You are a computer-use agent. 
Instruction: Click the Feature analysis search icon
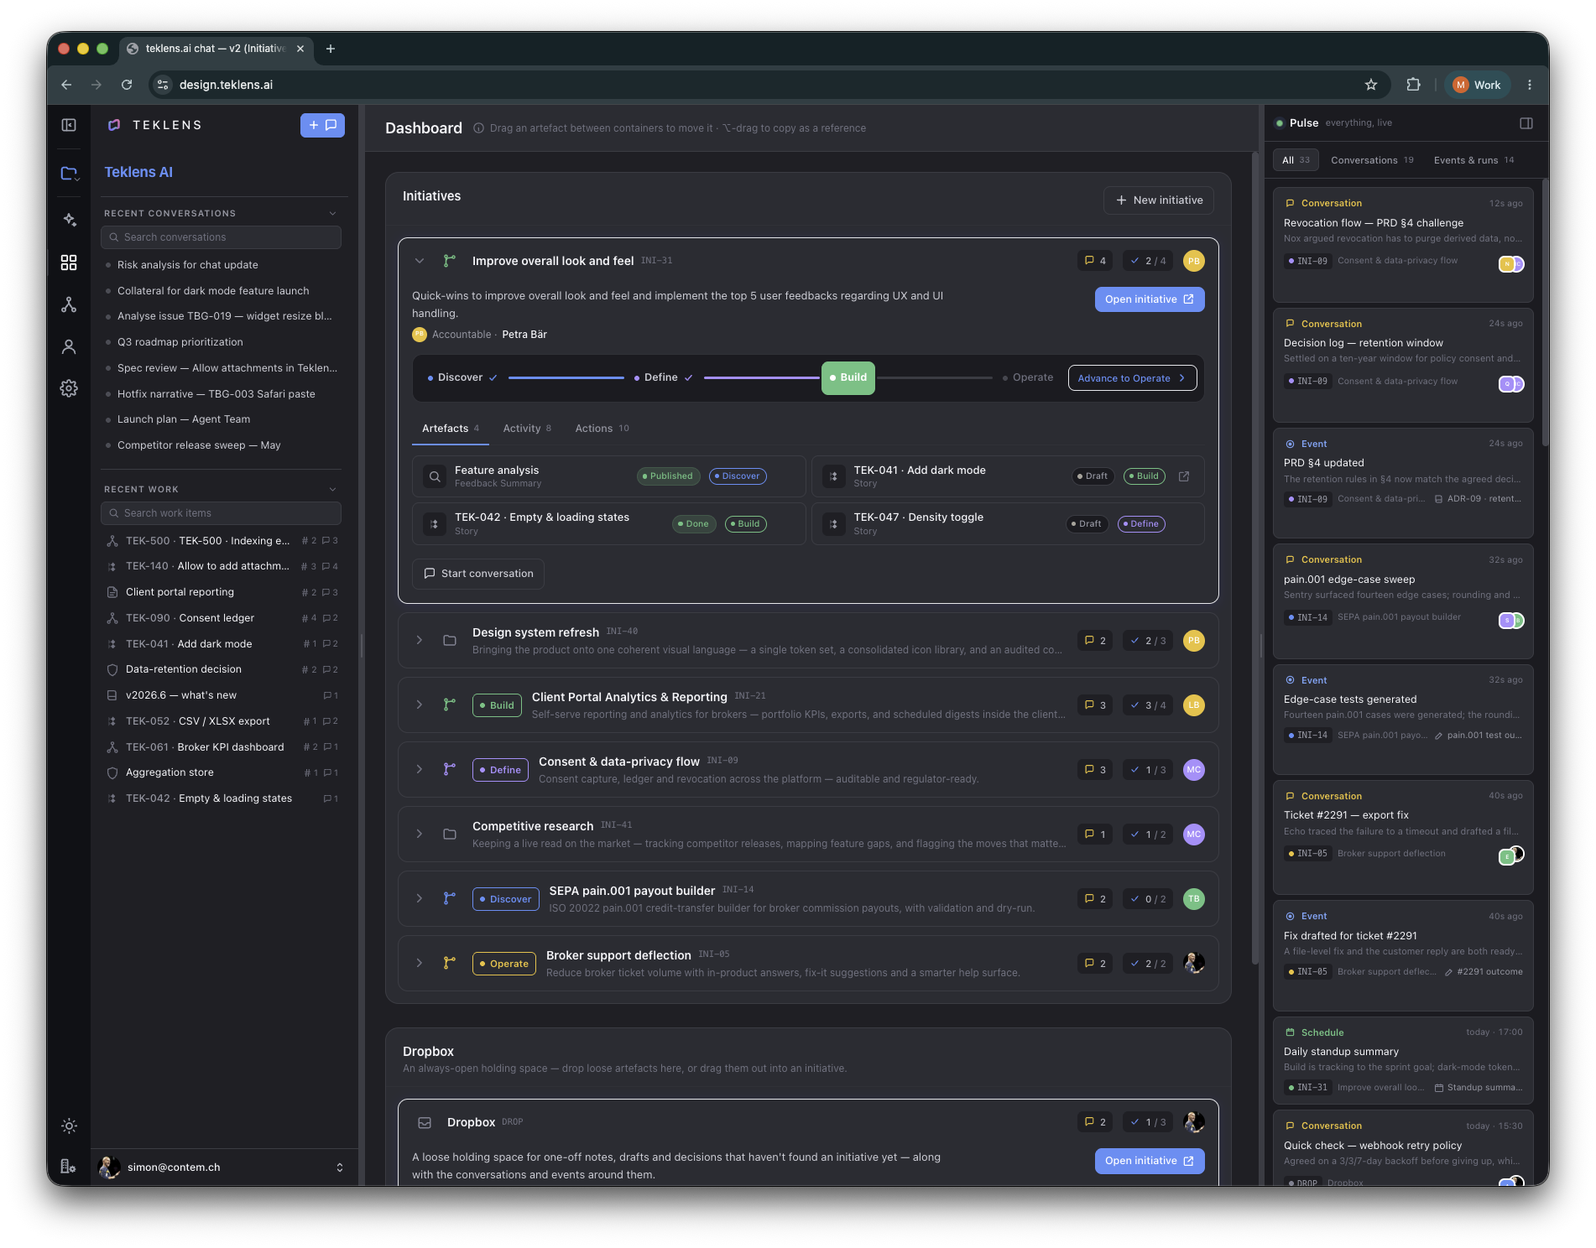(x=434, y=476)
